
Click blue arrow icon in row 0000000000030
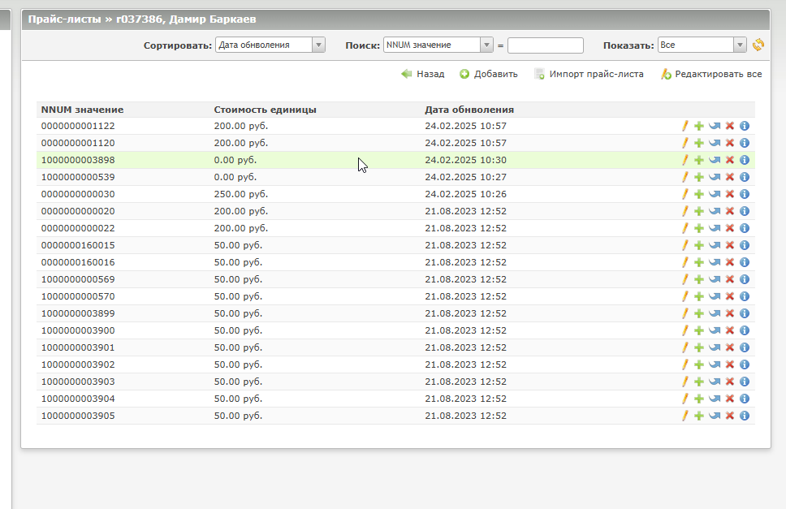pos(715,194)
